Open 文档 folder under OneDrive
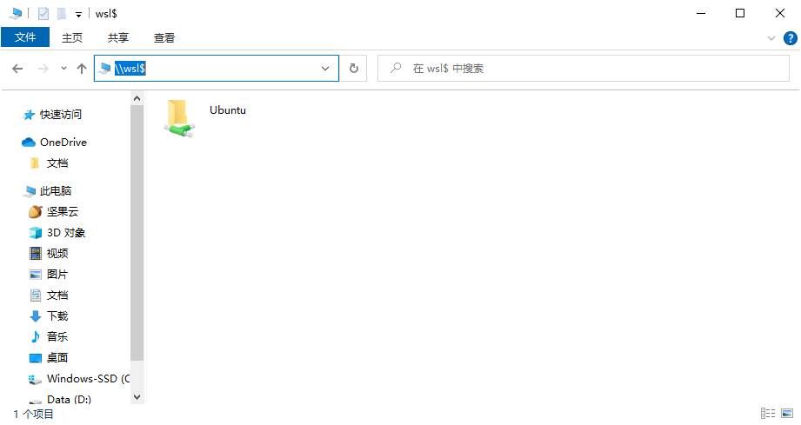The height and width of the screenshot is (425, 801). (x=57, y=163)
